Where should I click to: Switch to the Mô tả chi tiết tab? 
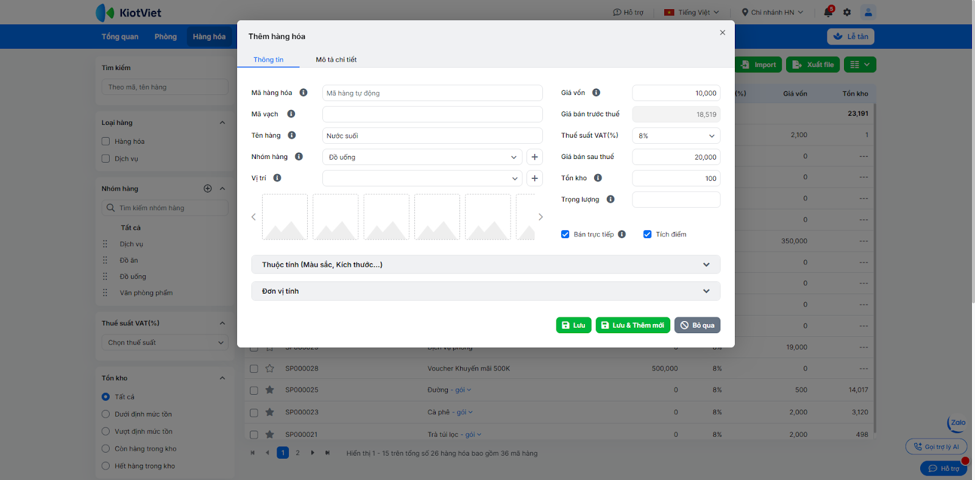[336, 60]
